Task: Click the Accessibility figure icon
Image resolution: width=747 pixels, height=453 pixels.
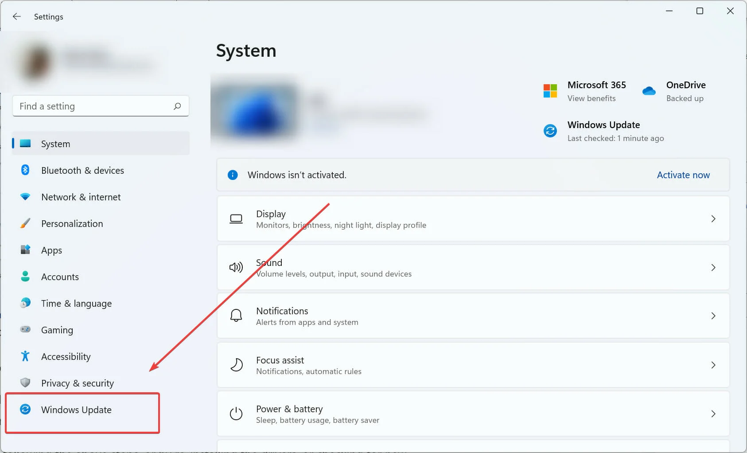Action: (25, 356)
